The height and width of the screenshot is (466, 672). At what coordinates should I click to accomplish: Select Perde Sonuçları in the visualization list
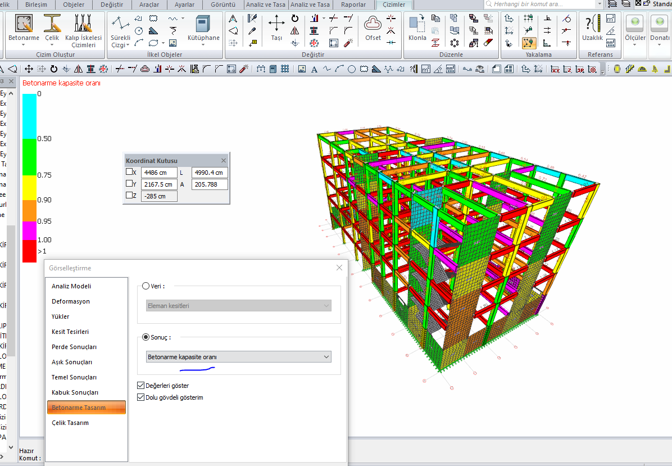click(74, 347)
